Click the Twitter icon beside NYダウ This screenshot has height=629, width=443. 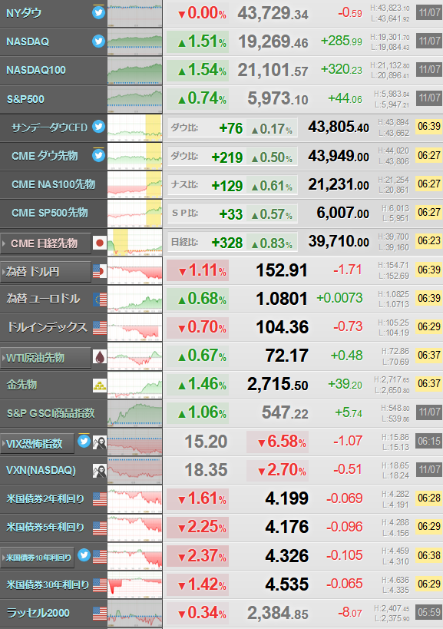(98, 12)
